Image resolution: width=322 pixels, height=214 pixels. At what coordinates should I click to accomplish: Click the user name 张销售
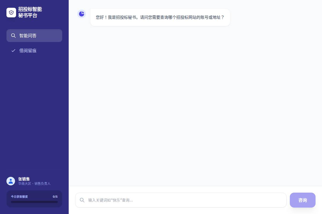tap(24, 179)
